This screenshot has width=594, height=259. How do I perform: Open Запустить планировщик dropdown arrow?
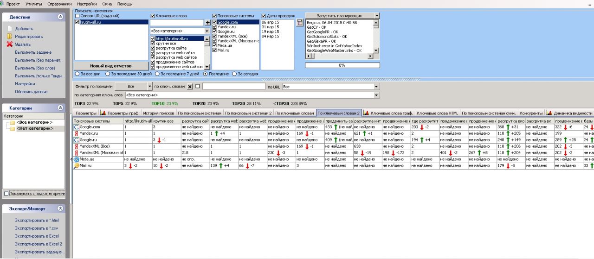tap(376, 16)
